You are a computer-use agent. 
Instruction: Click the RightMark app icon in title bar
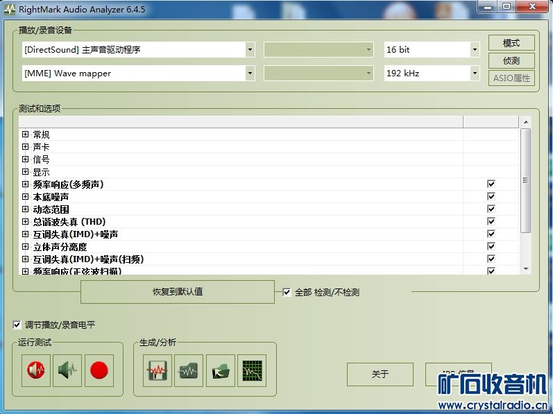tap(9, 9)
